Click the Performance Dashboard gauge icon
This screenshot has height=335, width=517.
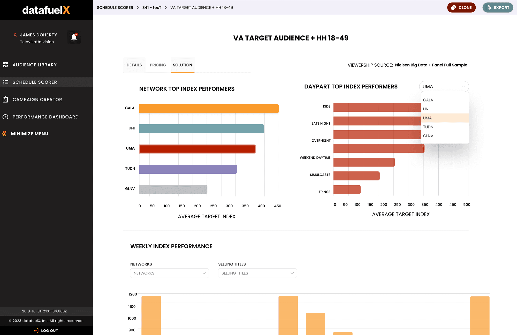coord(5,117)
